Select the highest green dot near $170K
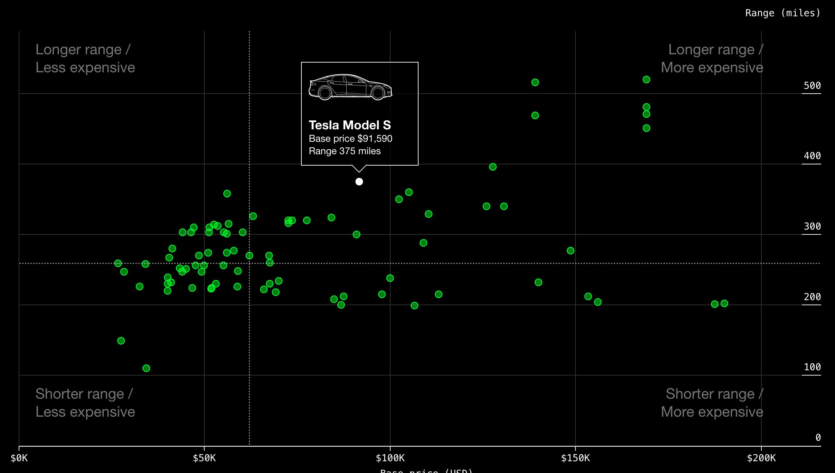The height and width of the screenshot is (473, 835). pyautogui.click(x=646, y=80)
